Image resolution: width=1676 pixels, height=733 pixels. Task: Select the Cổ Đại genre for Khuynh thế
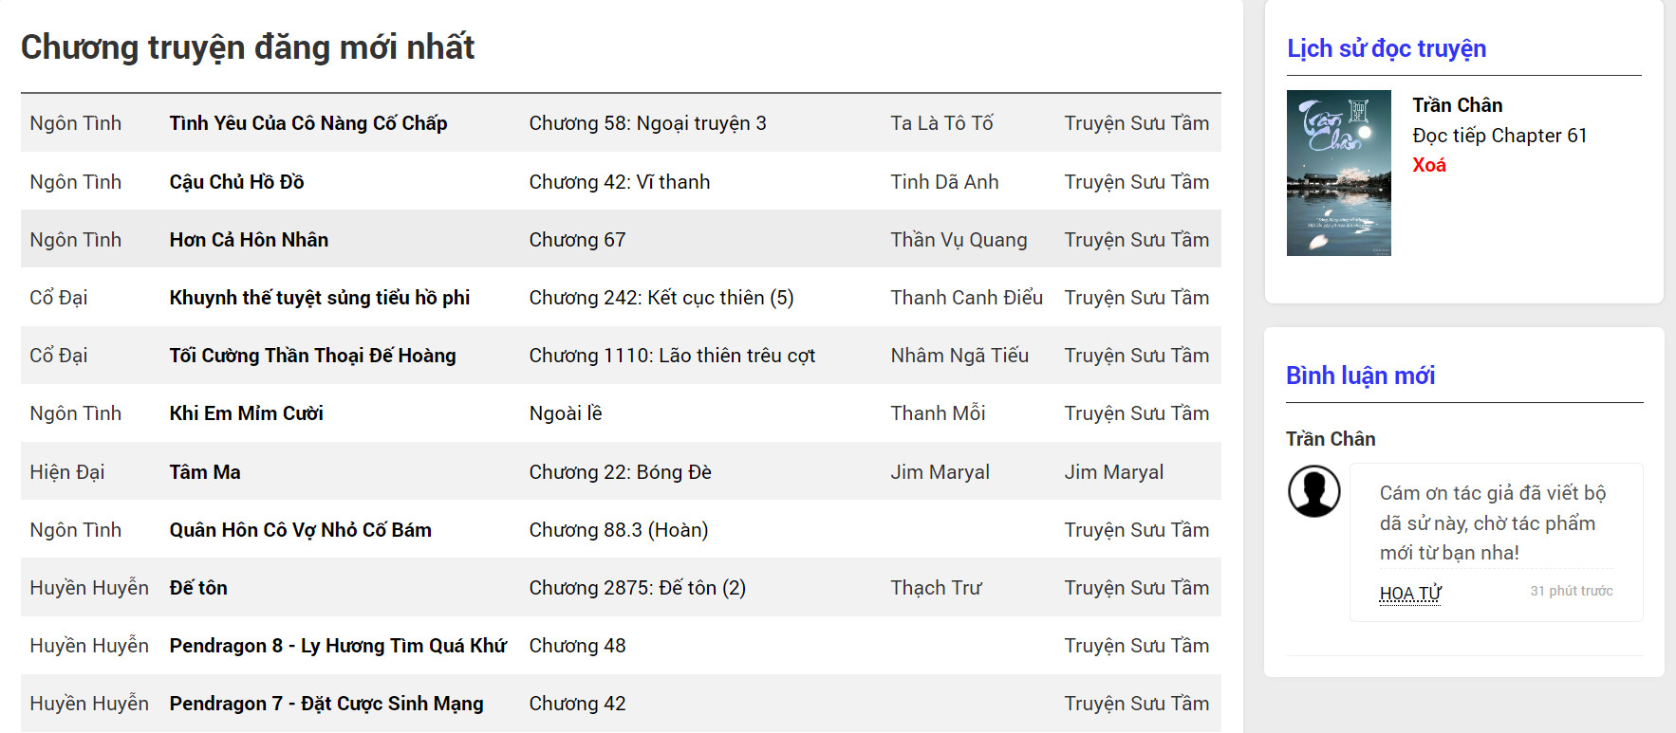[x=59, y=298]
